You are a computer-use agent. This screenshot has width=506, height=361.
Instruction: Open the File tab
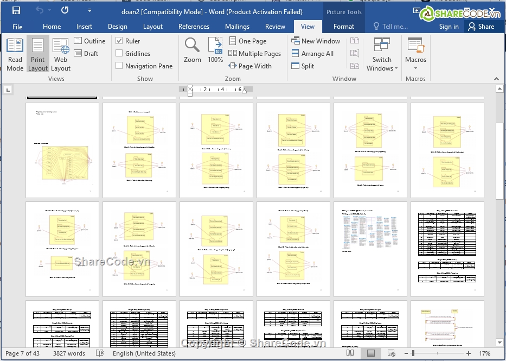[x=17, y=27]
